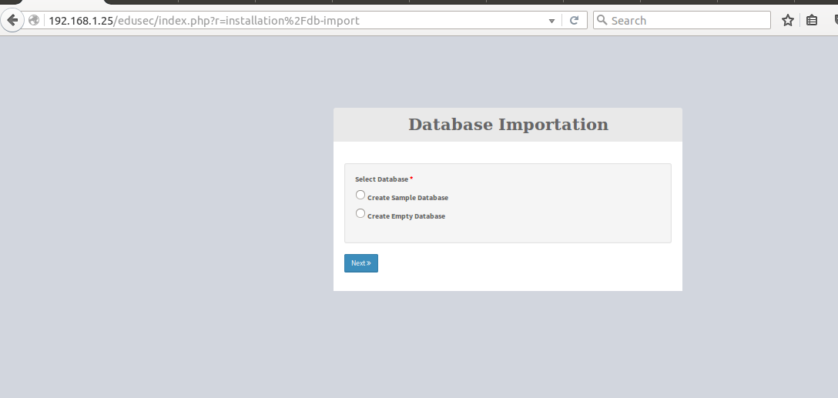
Task: Go back with the browser back arrow
Action: 12,20
